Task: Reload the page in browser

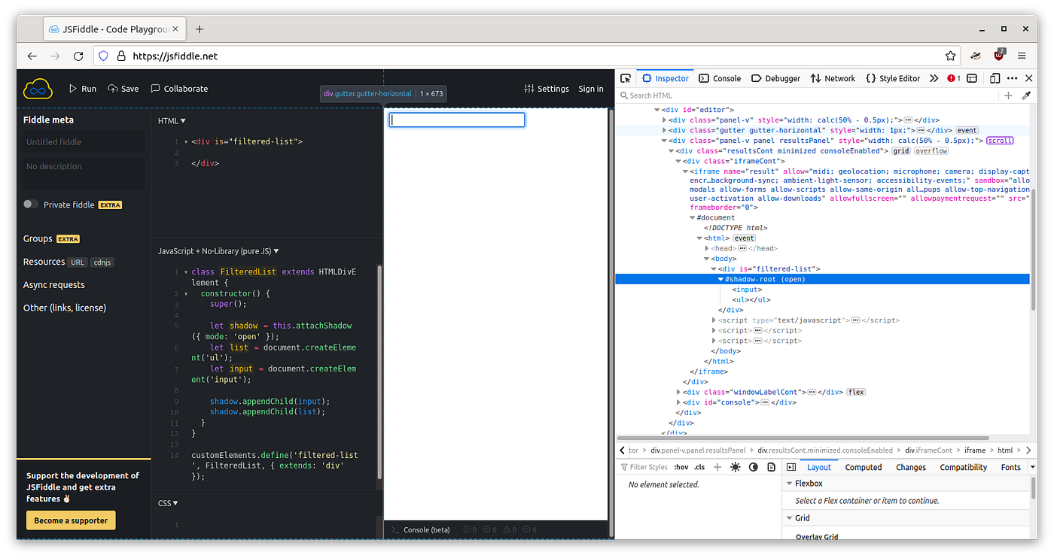Action: click(78, 56)
